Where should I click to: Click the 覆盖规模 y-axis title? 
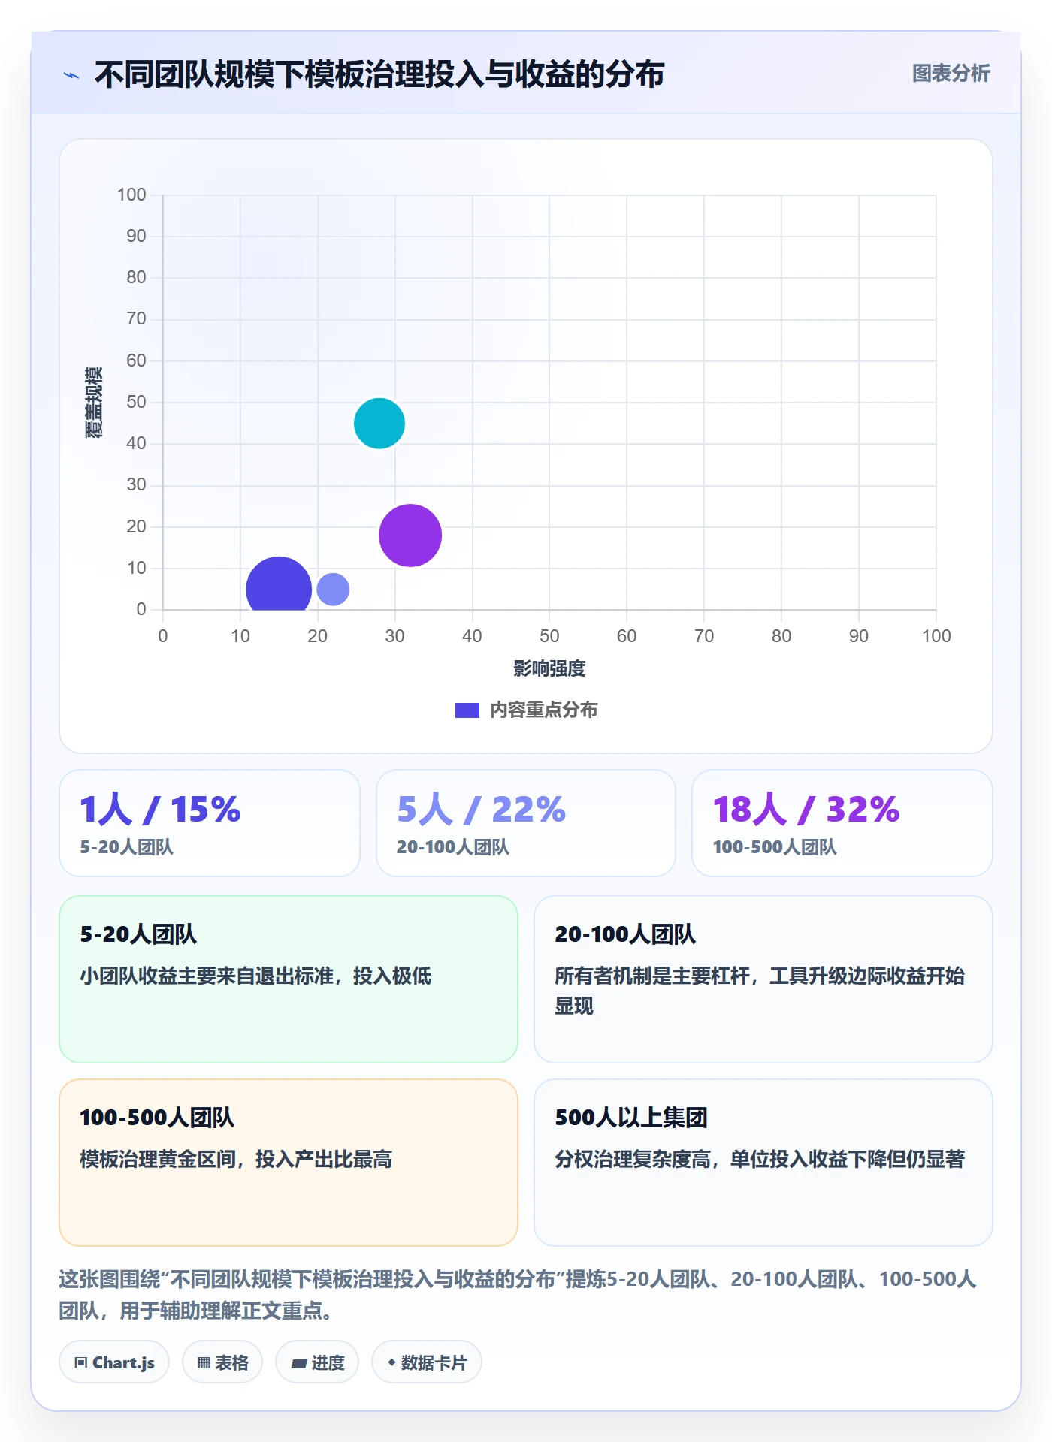coord(94,403)
